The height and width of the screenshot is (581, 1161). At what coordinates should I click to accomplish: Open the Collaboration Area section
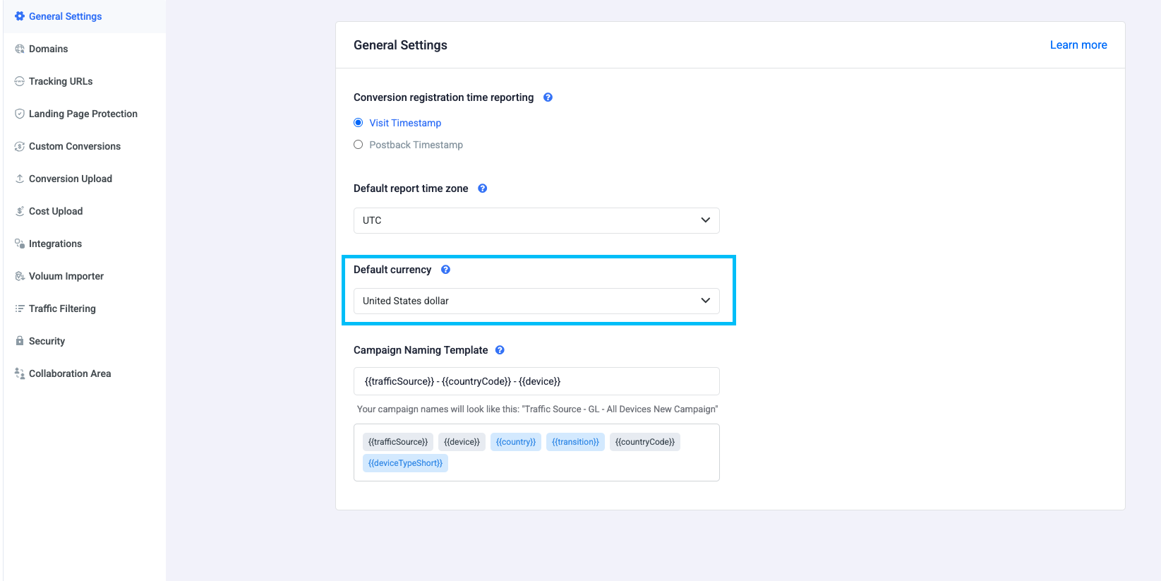tap(85, 373)
